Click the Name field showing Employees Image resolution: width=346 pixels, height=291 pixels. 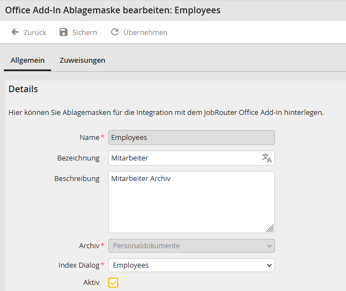[191, 137]
